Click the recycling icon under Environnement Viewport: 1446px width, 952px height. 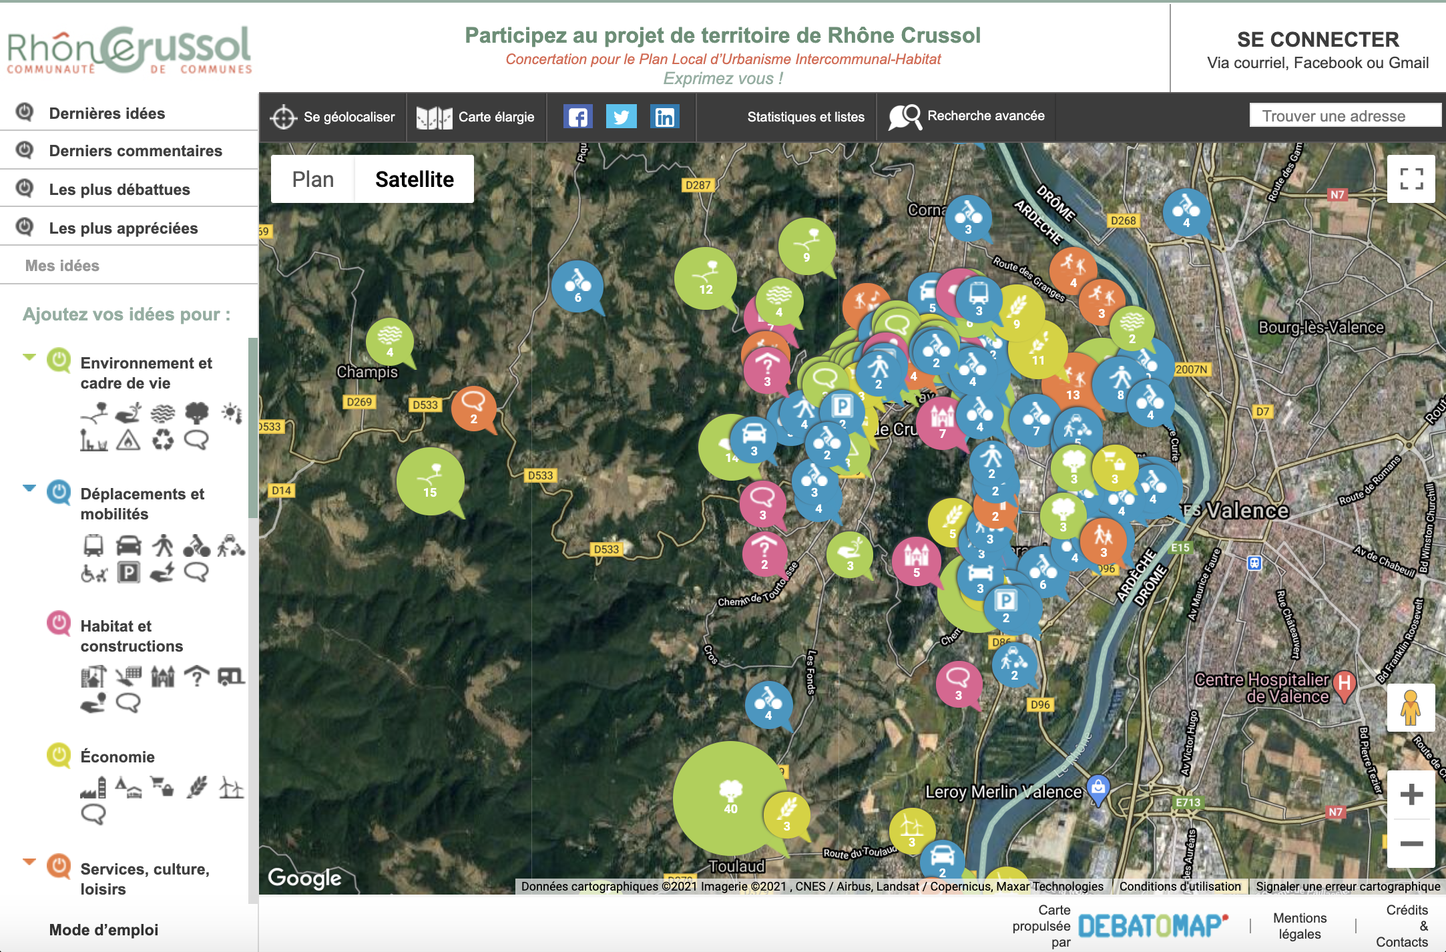coord(162,440)
